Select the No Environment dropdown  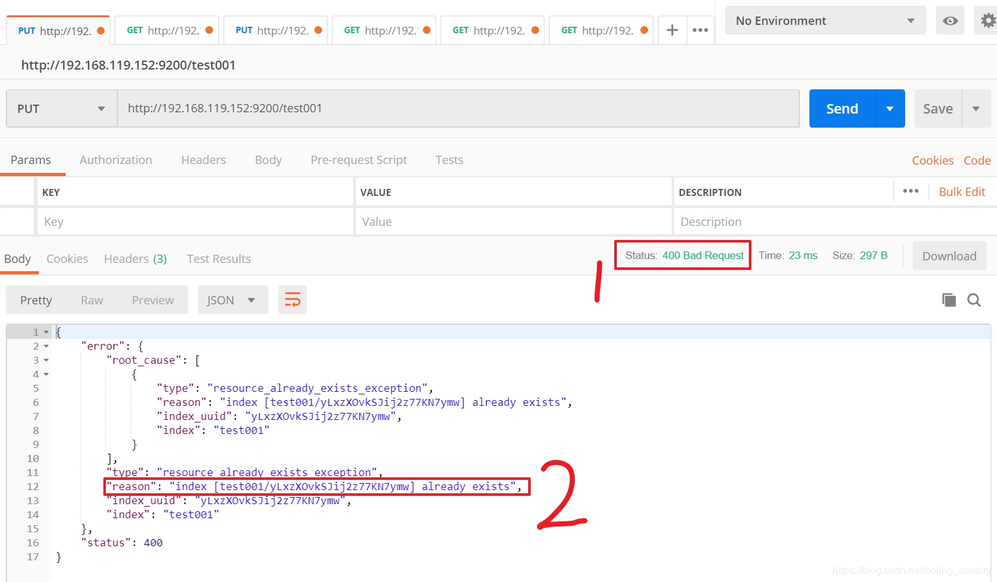click(825, 21)
